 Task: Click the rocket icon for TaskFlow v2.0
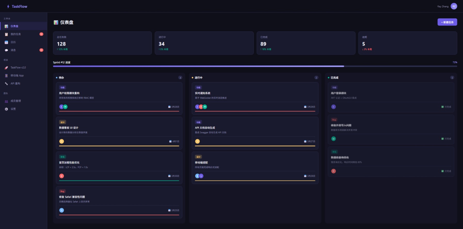[x=6, y=68]
